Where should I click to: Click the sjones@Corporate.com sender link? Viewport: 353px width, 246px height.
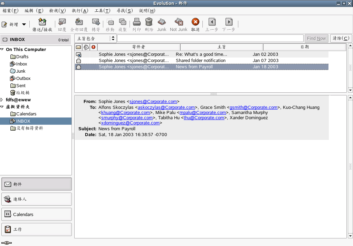(x=153, y=102)
